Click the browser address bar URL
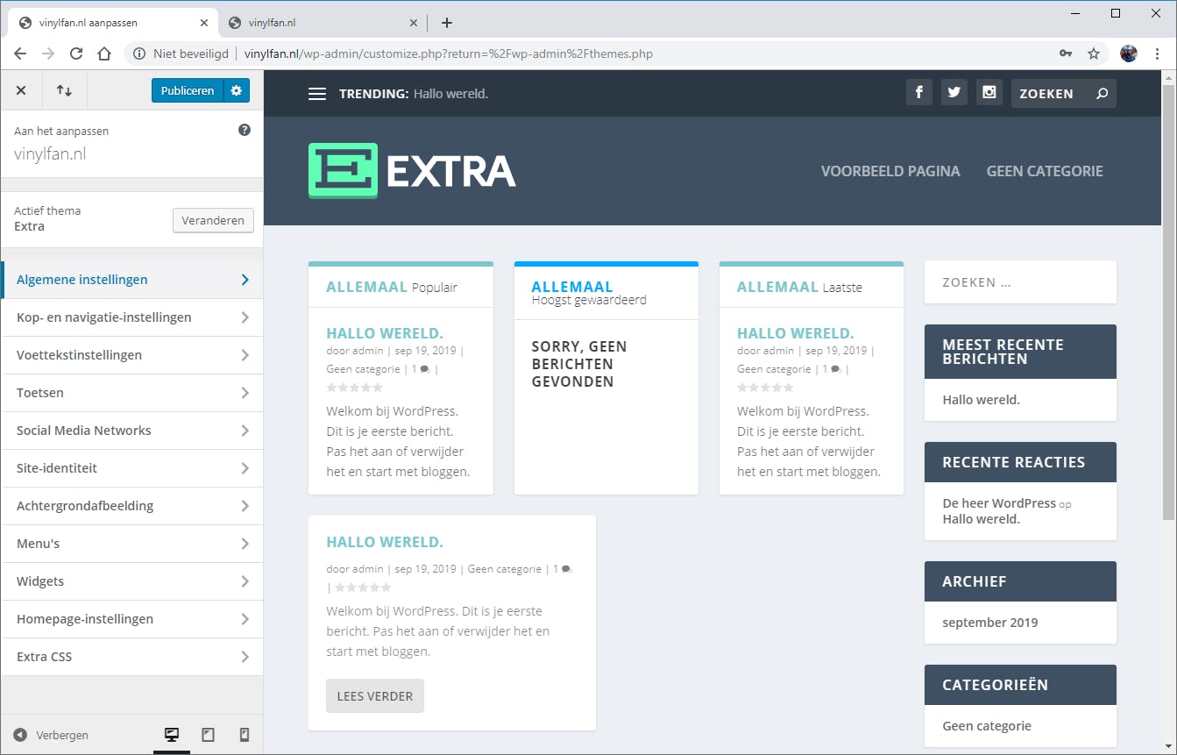The height and width of the screenshot is (755, 1177). tap(449, 53)
